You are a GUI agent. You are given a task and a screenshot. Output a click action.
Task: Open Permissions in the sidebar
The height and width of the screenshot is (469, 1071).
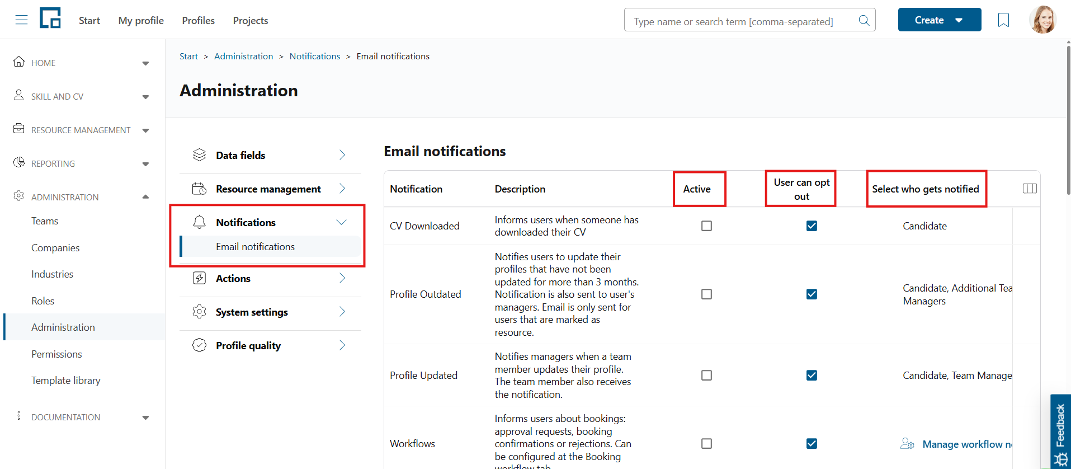point(56,354)
